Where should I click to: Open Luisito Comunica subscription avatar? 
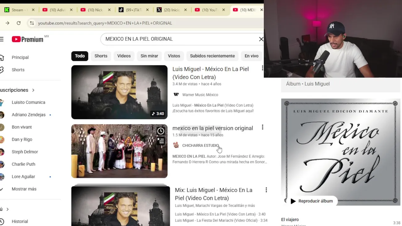[x=2, y=102]
